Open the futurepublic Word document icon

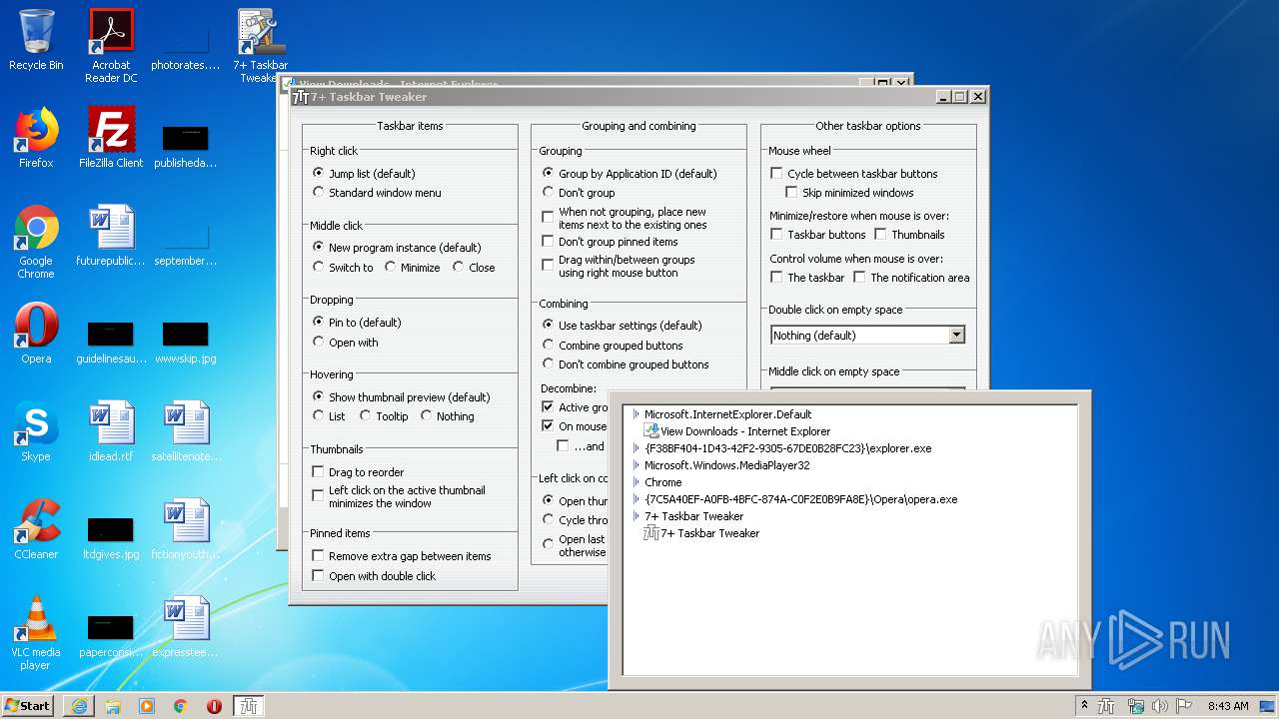pyautogui.click(x=111, y=236)
